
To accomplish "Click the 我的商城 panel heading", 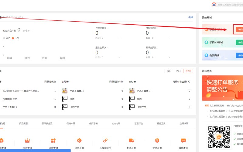I will pos(207,17).
